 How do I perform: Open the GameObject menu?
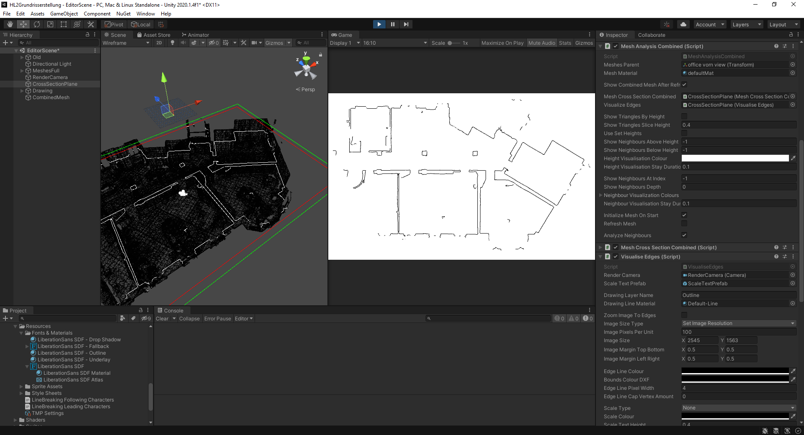[x=64, y=13]
